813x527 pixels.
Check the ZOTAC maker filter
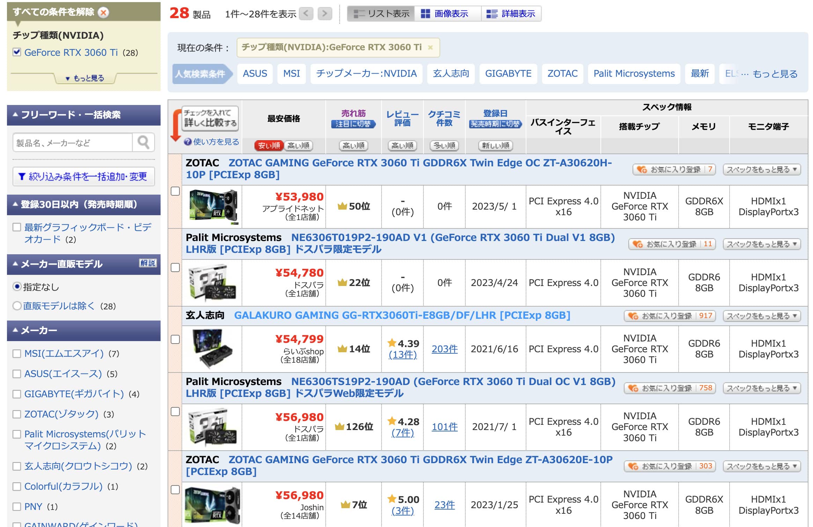16,414
